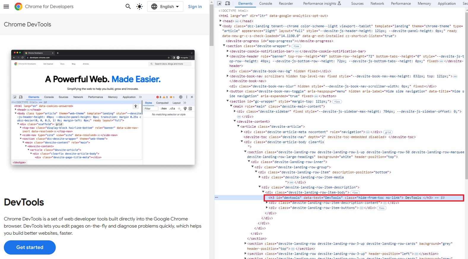Viewport: 468px width, 259px height.
Task: Open the Recorder tab
Action: pyautogui.click(x=286, y=4)
